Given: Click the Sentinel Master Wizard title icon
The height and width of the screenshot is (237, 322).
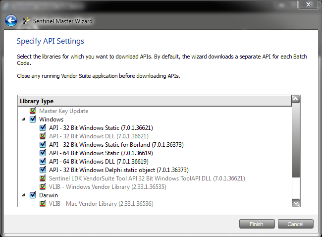Looking at the screenshot, I should tap(26, 21).
